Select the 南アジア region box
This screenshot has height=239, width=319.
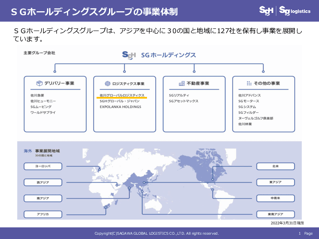click(x=43, y=198)
